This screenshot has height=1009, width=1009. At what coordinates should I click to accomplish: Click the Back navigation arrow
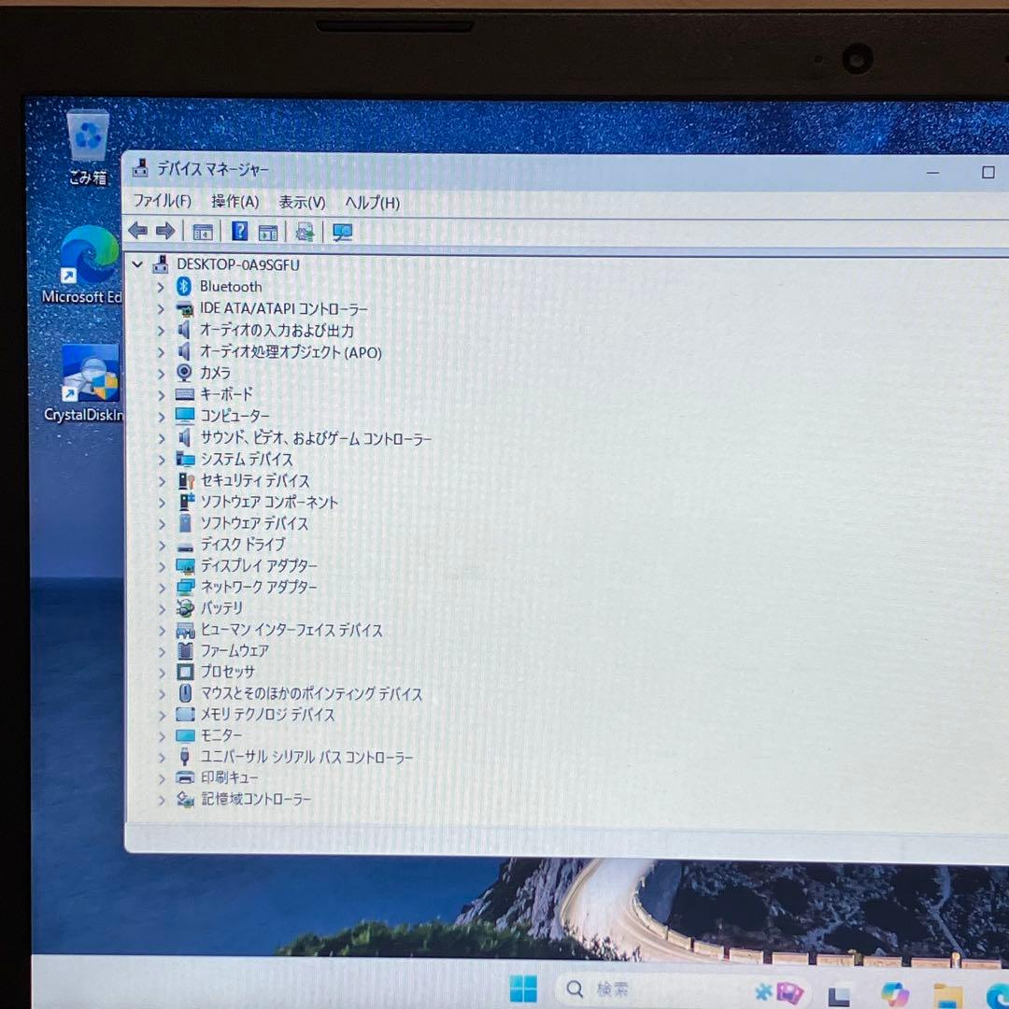click(x=137, y=231)
